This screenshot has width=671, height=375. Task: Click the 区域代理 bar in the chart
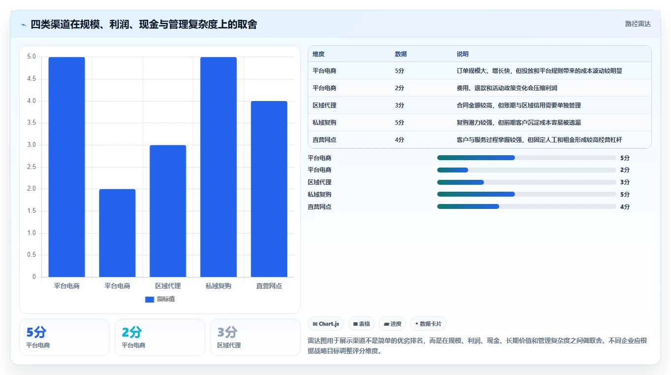[x=168, y=211]
